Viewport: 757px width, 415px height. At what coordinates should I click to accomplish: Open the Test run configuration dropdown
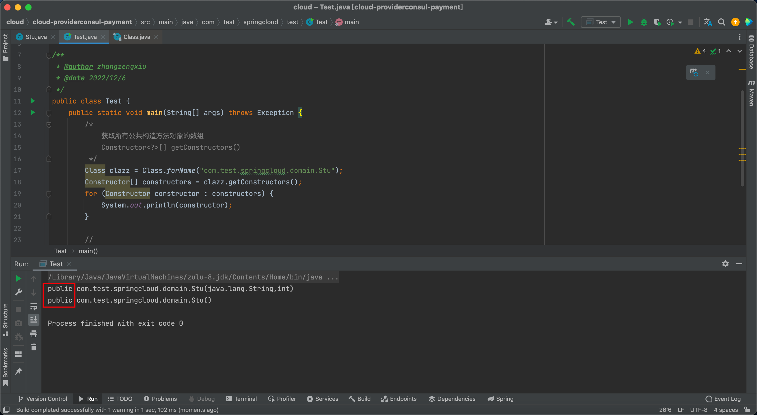point(601,22)
